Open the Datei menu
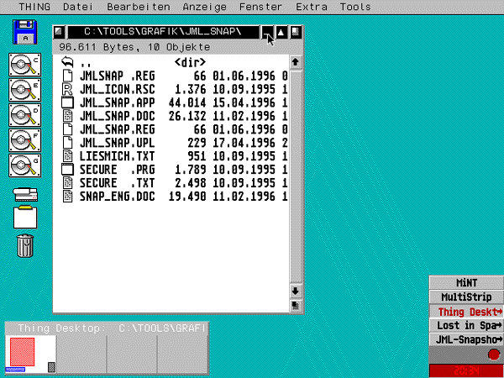Screen dimensions: 504x378 tap(78, 7)
